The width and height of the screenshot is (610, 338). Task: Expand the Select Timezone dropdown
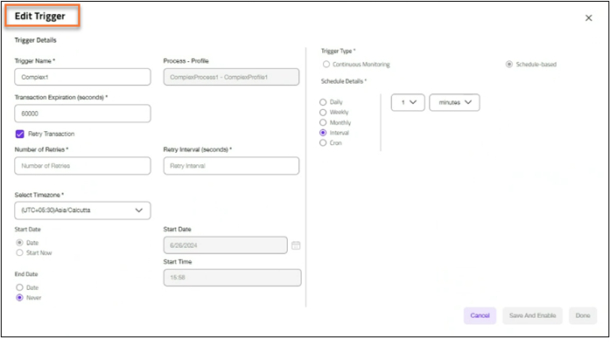click(82, 210)
